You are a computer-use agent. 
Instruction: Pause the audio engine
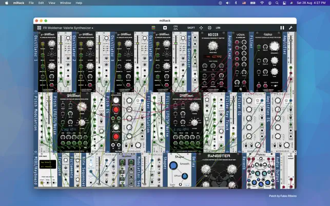pyautogui.click(x=282, y=28)
